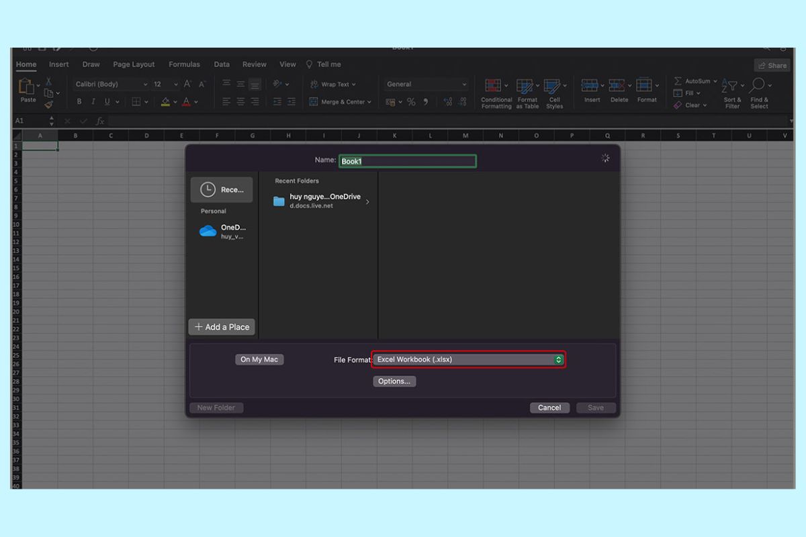
Task: Click the Decrease Decimal icon
Action: (x=462, y=102)
